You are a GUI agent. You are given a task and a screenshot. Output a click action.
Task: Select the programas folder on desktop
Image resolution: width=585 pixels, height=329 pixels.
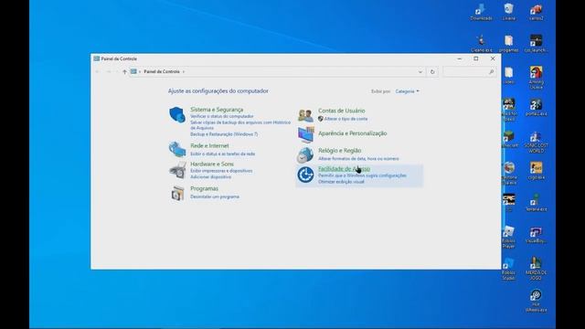click(x=508, y=44)
